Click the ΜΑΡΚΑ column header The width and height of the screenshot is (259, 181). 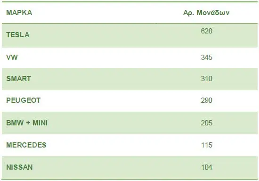(19, 13)
